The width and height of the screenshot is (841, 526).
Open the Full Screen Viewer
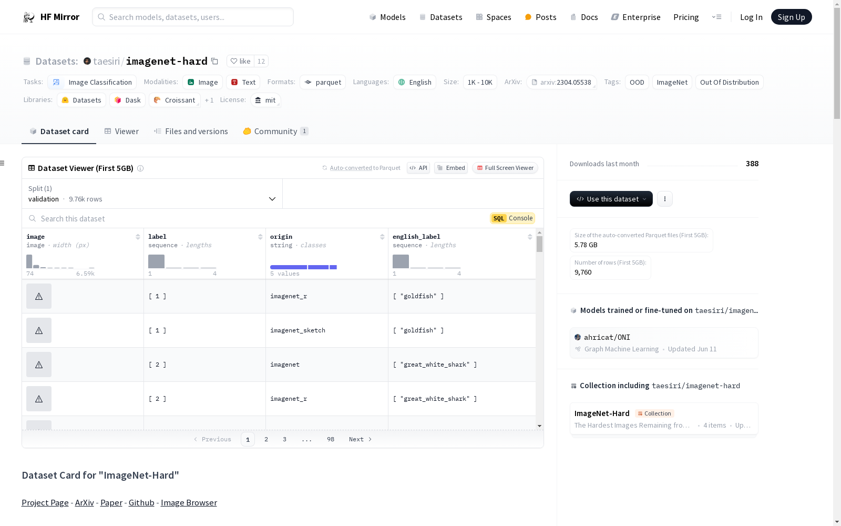point(505,168)
